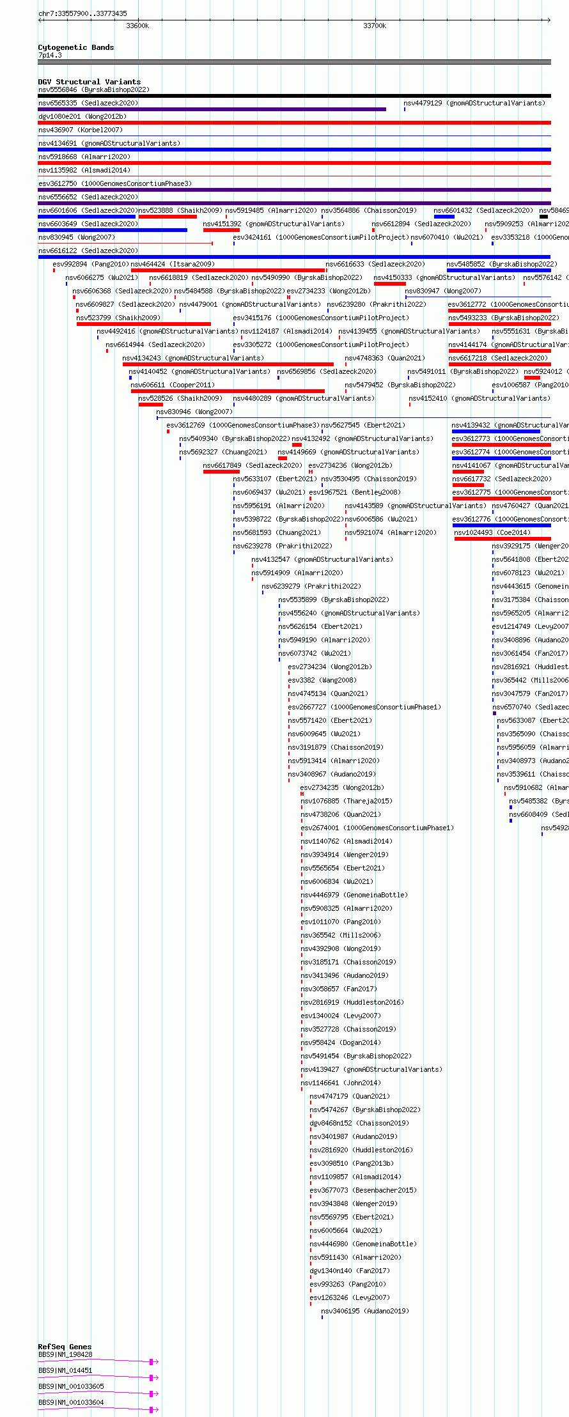Click the nsv6616122 (Sedlazeck2020) label

coord(88,251)
